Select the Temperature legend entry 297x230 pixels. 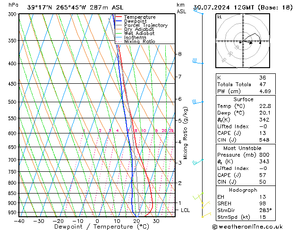139,17
